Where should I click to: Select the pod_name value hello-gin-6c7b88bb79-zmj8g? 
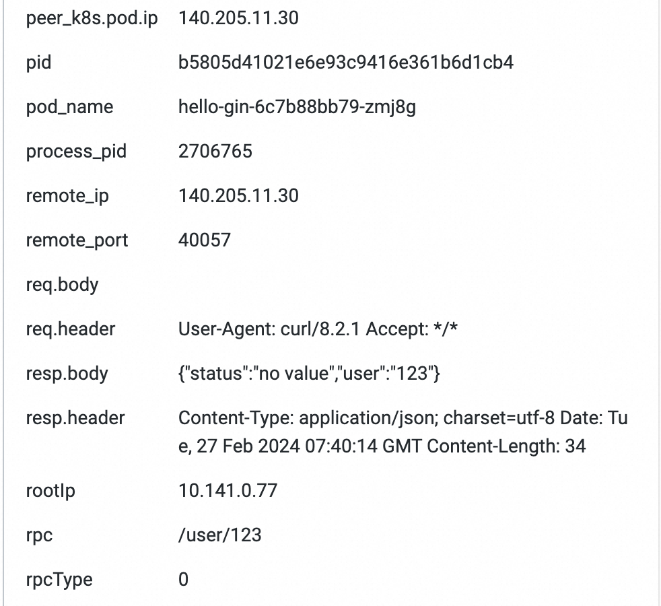[297, 107]
